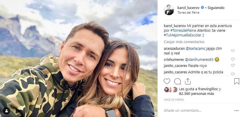240x117 pixels.
Task: Like janito_caceres Pasate royo comment
Action: pos(233,65)
